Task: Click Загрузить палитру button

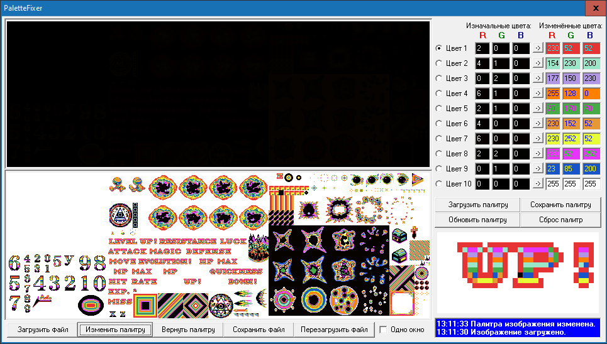Action: click(x=477, y=205)
